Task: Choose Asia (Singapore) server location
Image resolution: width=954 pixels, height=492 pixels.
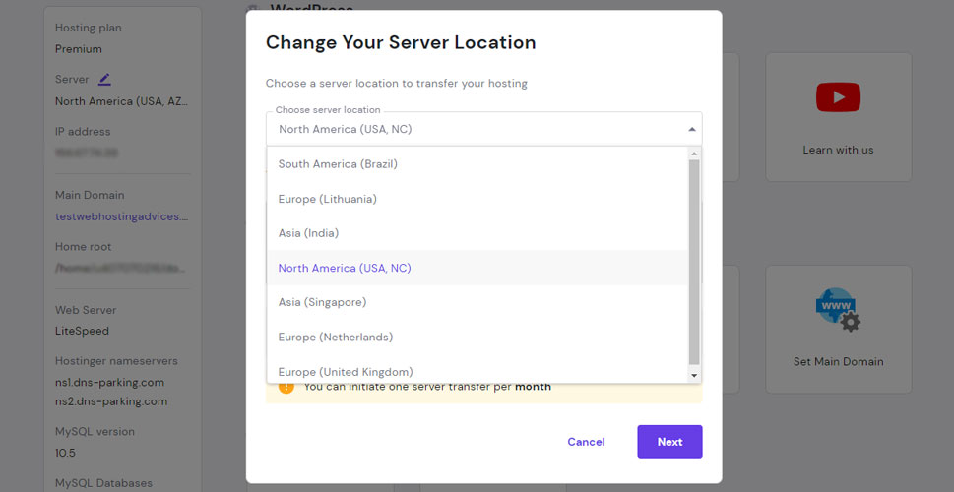Action: click(x=477, y=302)
